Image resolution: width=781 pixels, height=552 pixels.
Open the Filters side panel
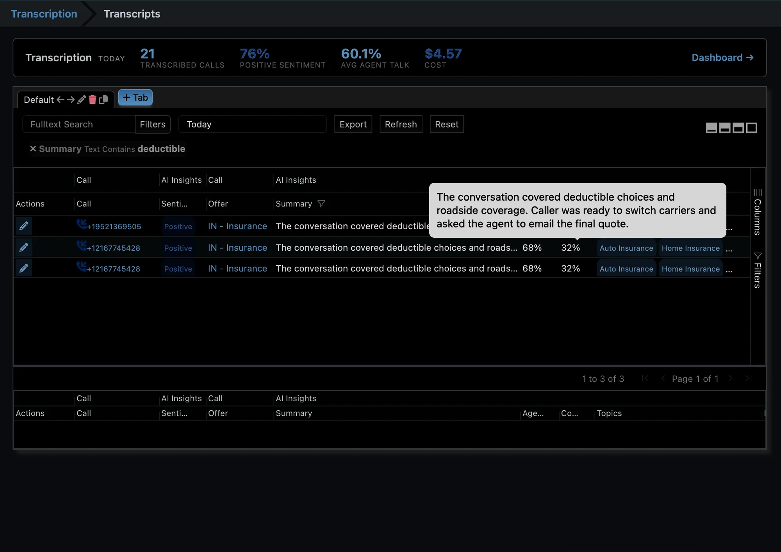pyautogui.click(x=758, y=270)
